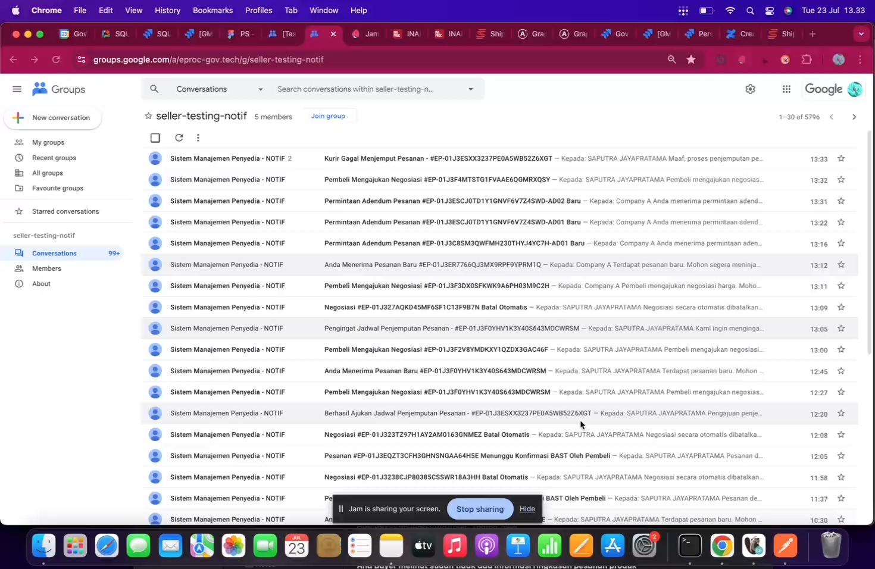Open the three-dot more options menu

click(x=198, y=137)
